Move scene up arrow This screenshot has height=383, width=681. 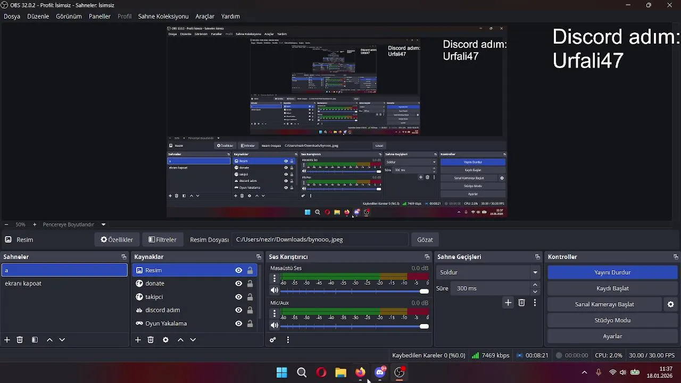(x=49, y=340)
